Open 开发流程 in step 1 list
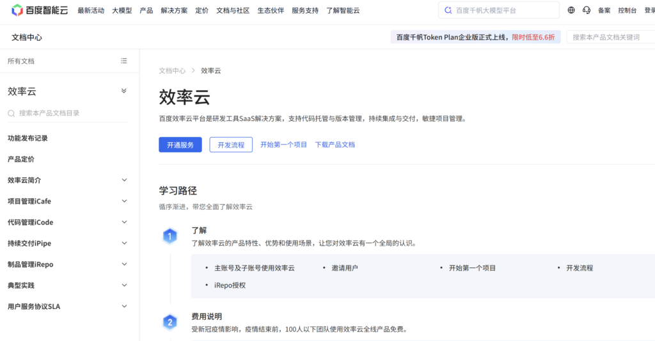This screenshot has height=341, width=655. (x=580, y=268)
